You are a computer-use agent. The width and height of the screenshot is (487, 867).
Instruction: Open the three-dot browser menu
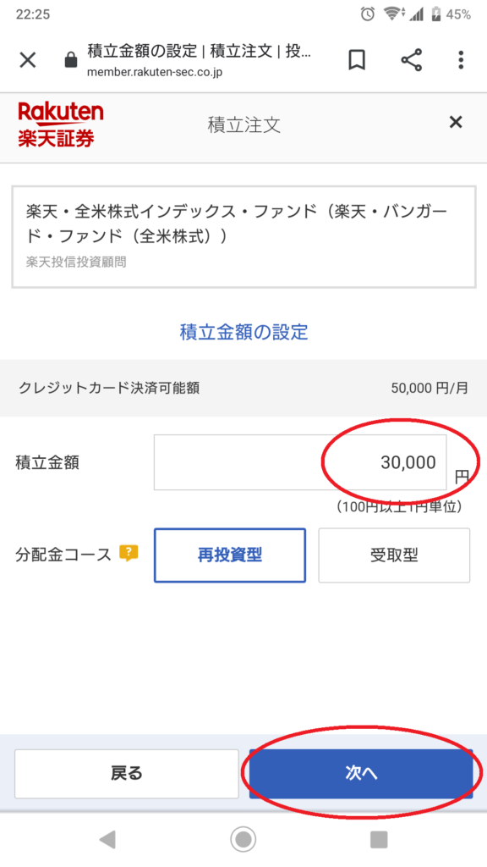coord(461,60)
